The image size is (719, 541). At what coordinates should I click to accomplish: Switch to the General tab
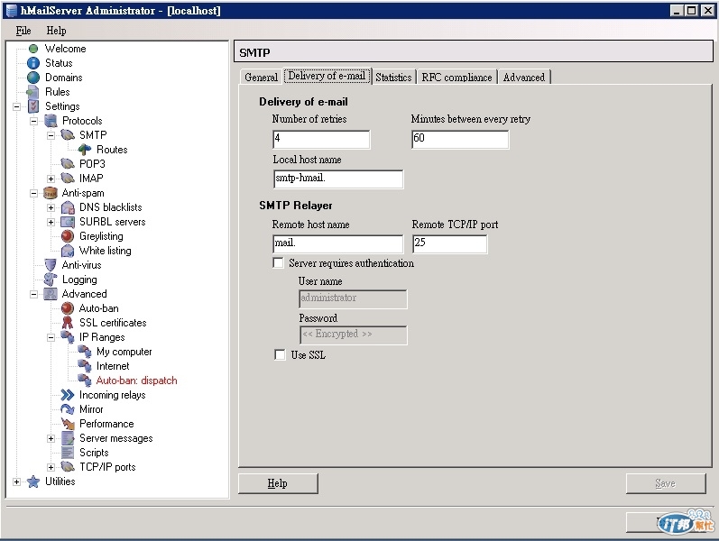point(261,77)
